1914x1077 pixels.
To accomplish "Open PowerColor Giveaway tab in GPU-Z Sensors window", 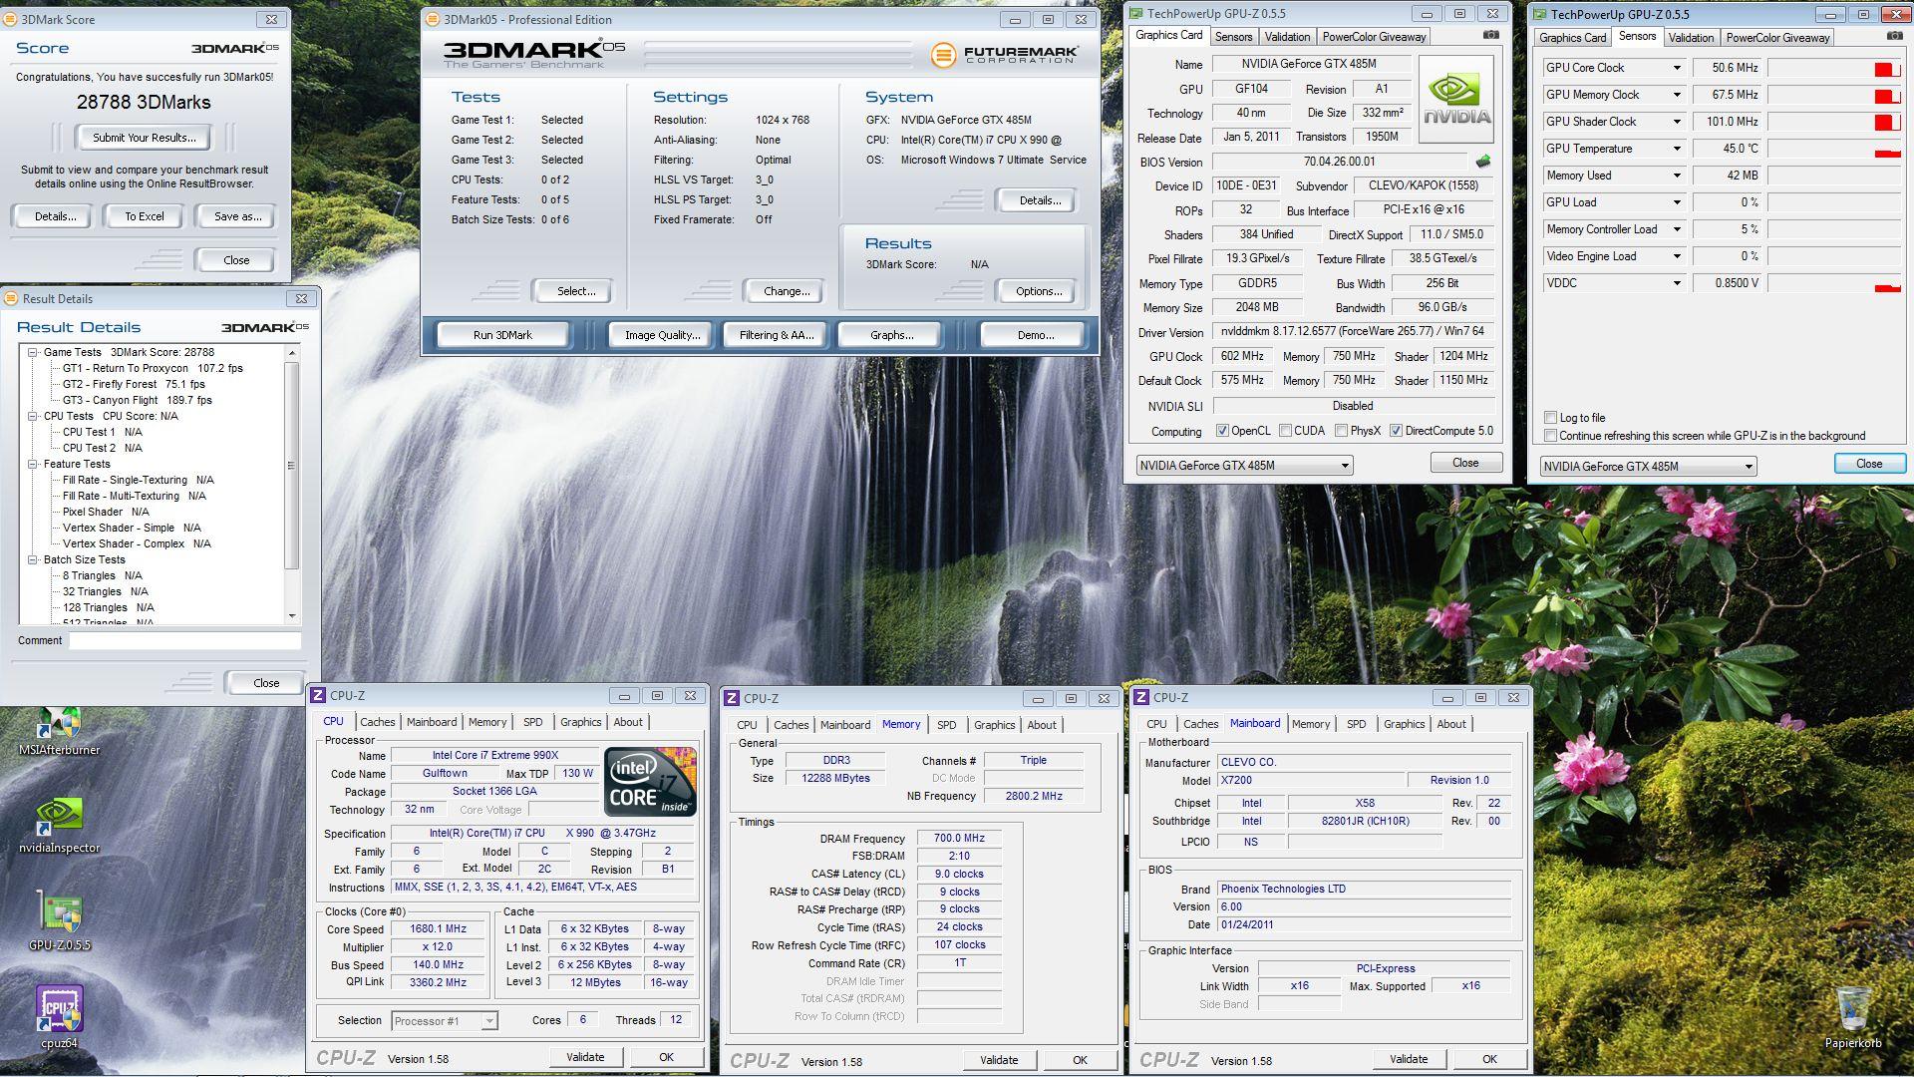I will [1777, 38].
